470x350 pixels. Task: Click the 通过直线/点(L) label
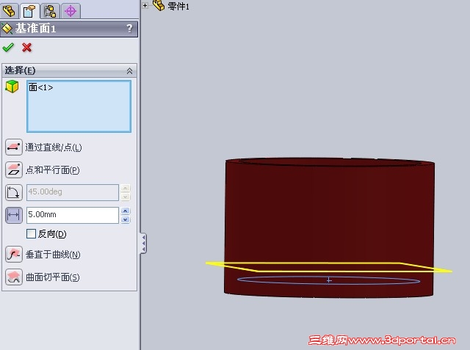[x=54, y=147]
